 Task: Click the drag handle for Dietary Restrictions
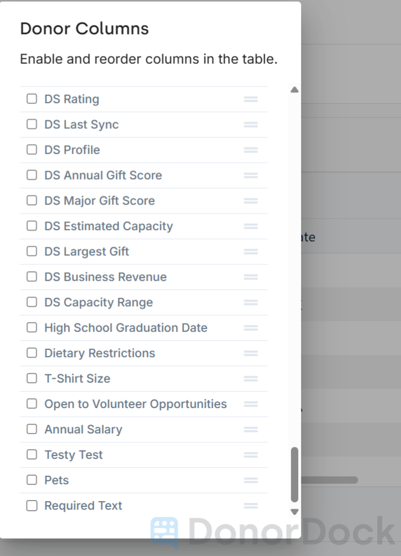(x=250, y=353)
